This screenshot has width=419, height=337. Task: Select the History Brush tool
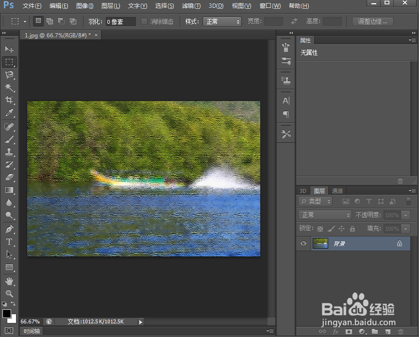pos(9,164)
